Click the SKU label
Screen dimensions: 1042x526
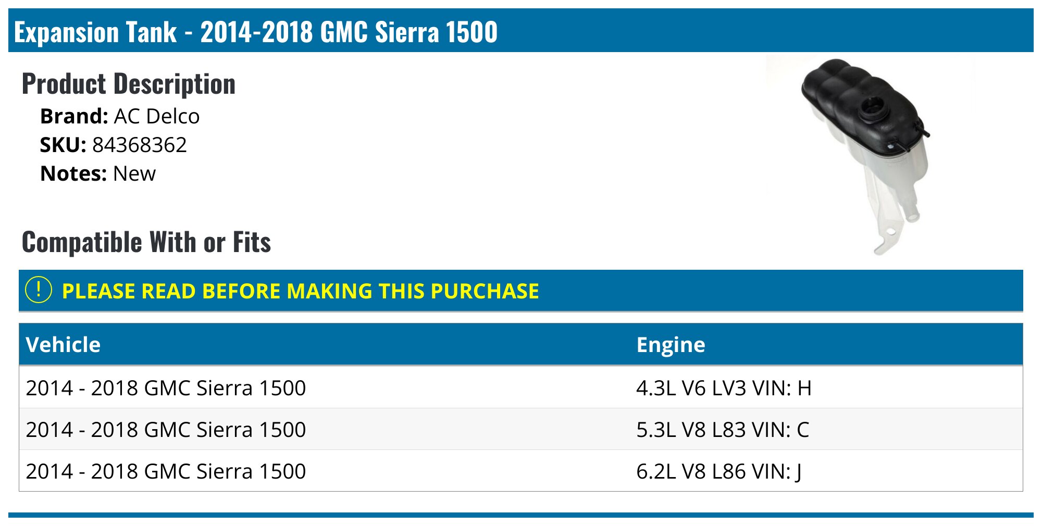(63, 145)
